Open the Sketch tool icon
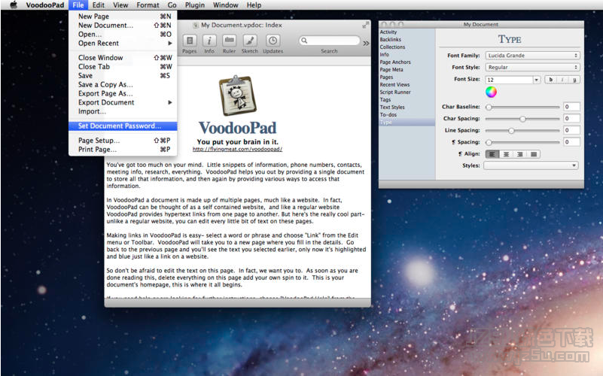 tap(250, 41)
